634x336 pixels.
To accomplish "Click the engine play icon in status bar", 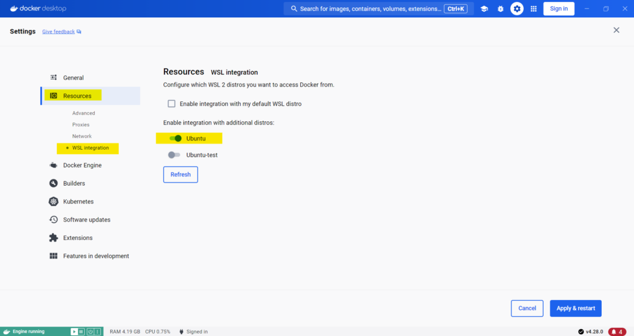I will coord(74,332).
